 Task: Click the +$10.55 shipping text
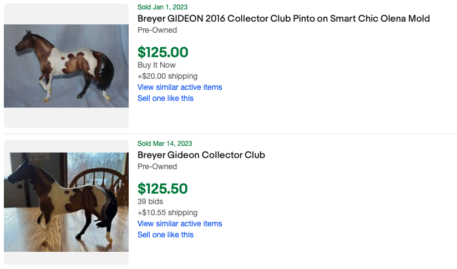coord(167,212)
